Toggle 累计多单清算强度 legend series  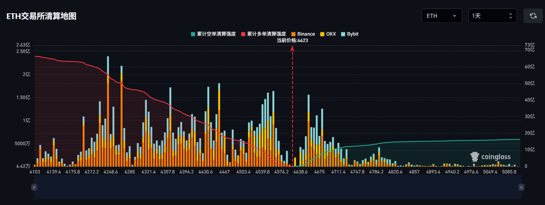click(263, 34)
